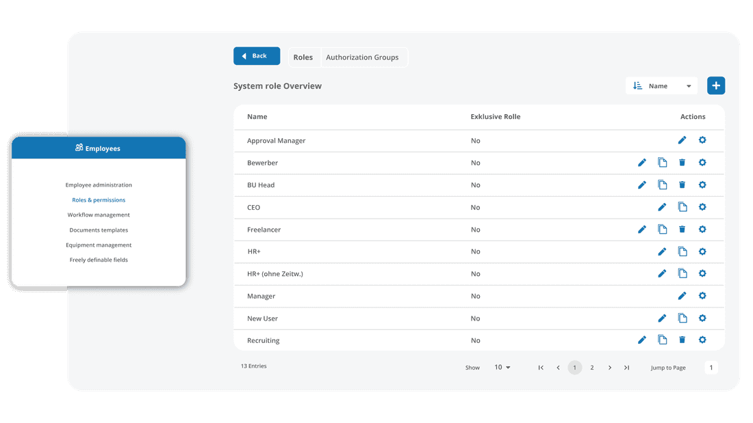
Task: Click the Back button
Action: pyautogui.click(x=257, y=55)
